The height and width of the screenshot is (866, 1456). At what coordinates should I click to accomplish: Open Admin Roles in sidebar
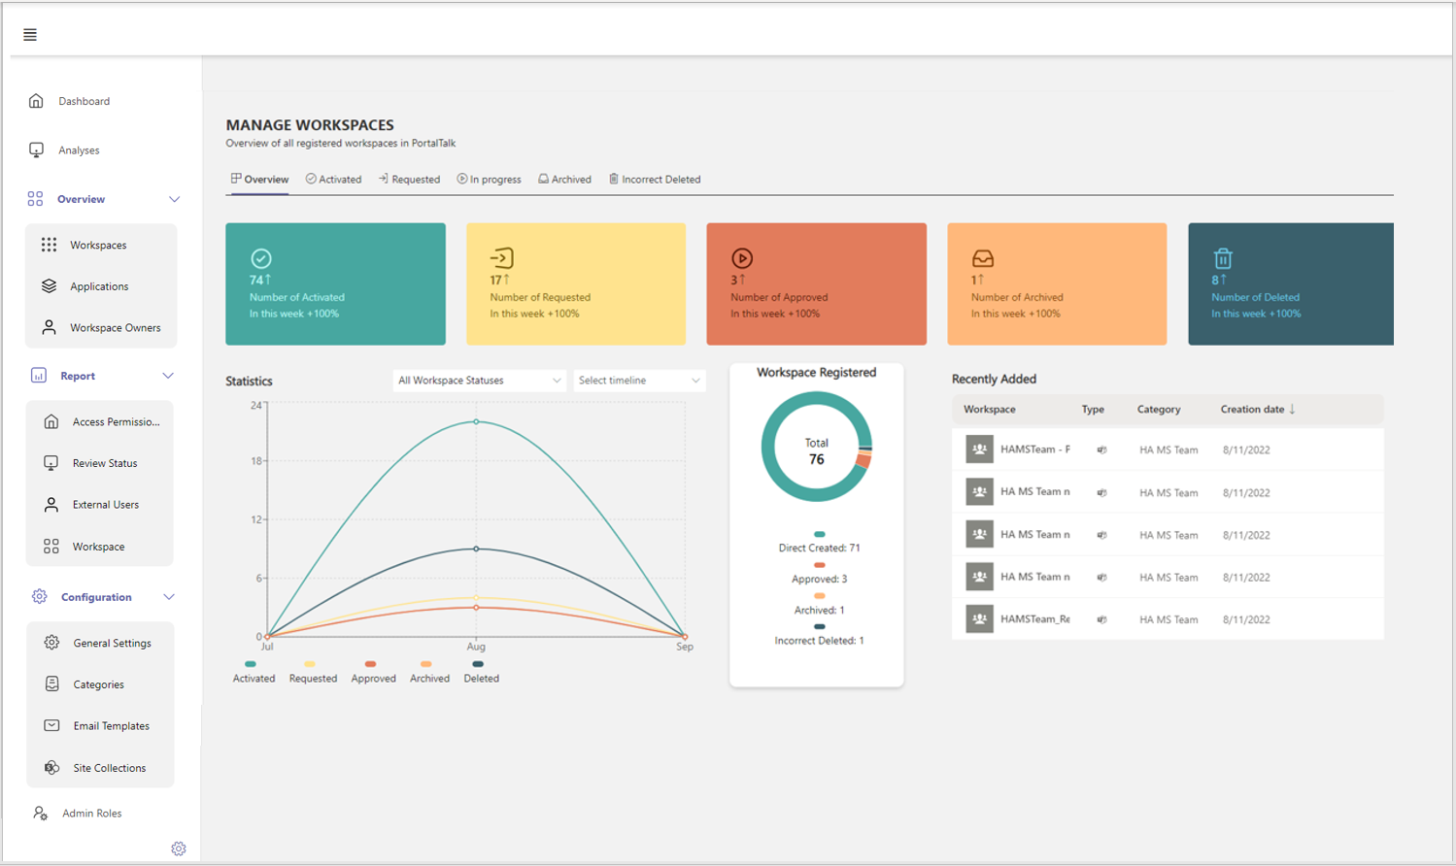tap(91, 814)
